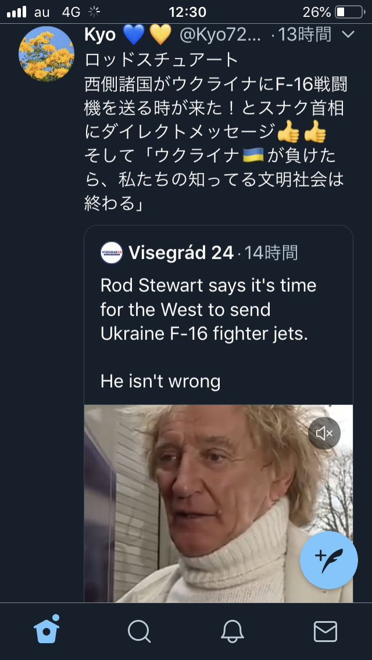Open Notifications via the bell icon
This screenshot has width=372, height=660.
pyautogui.click(x=232, y=631)
